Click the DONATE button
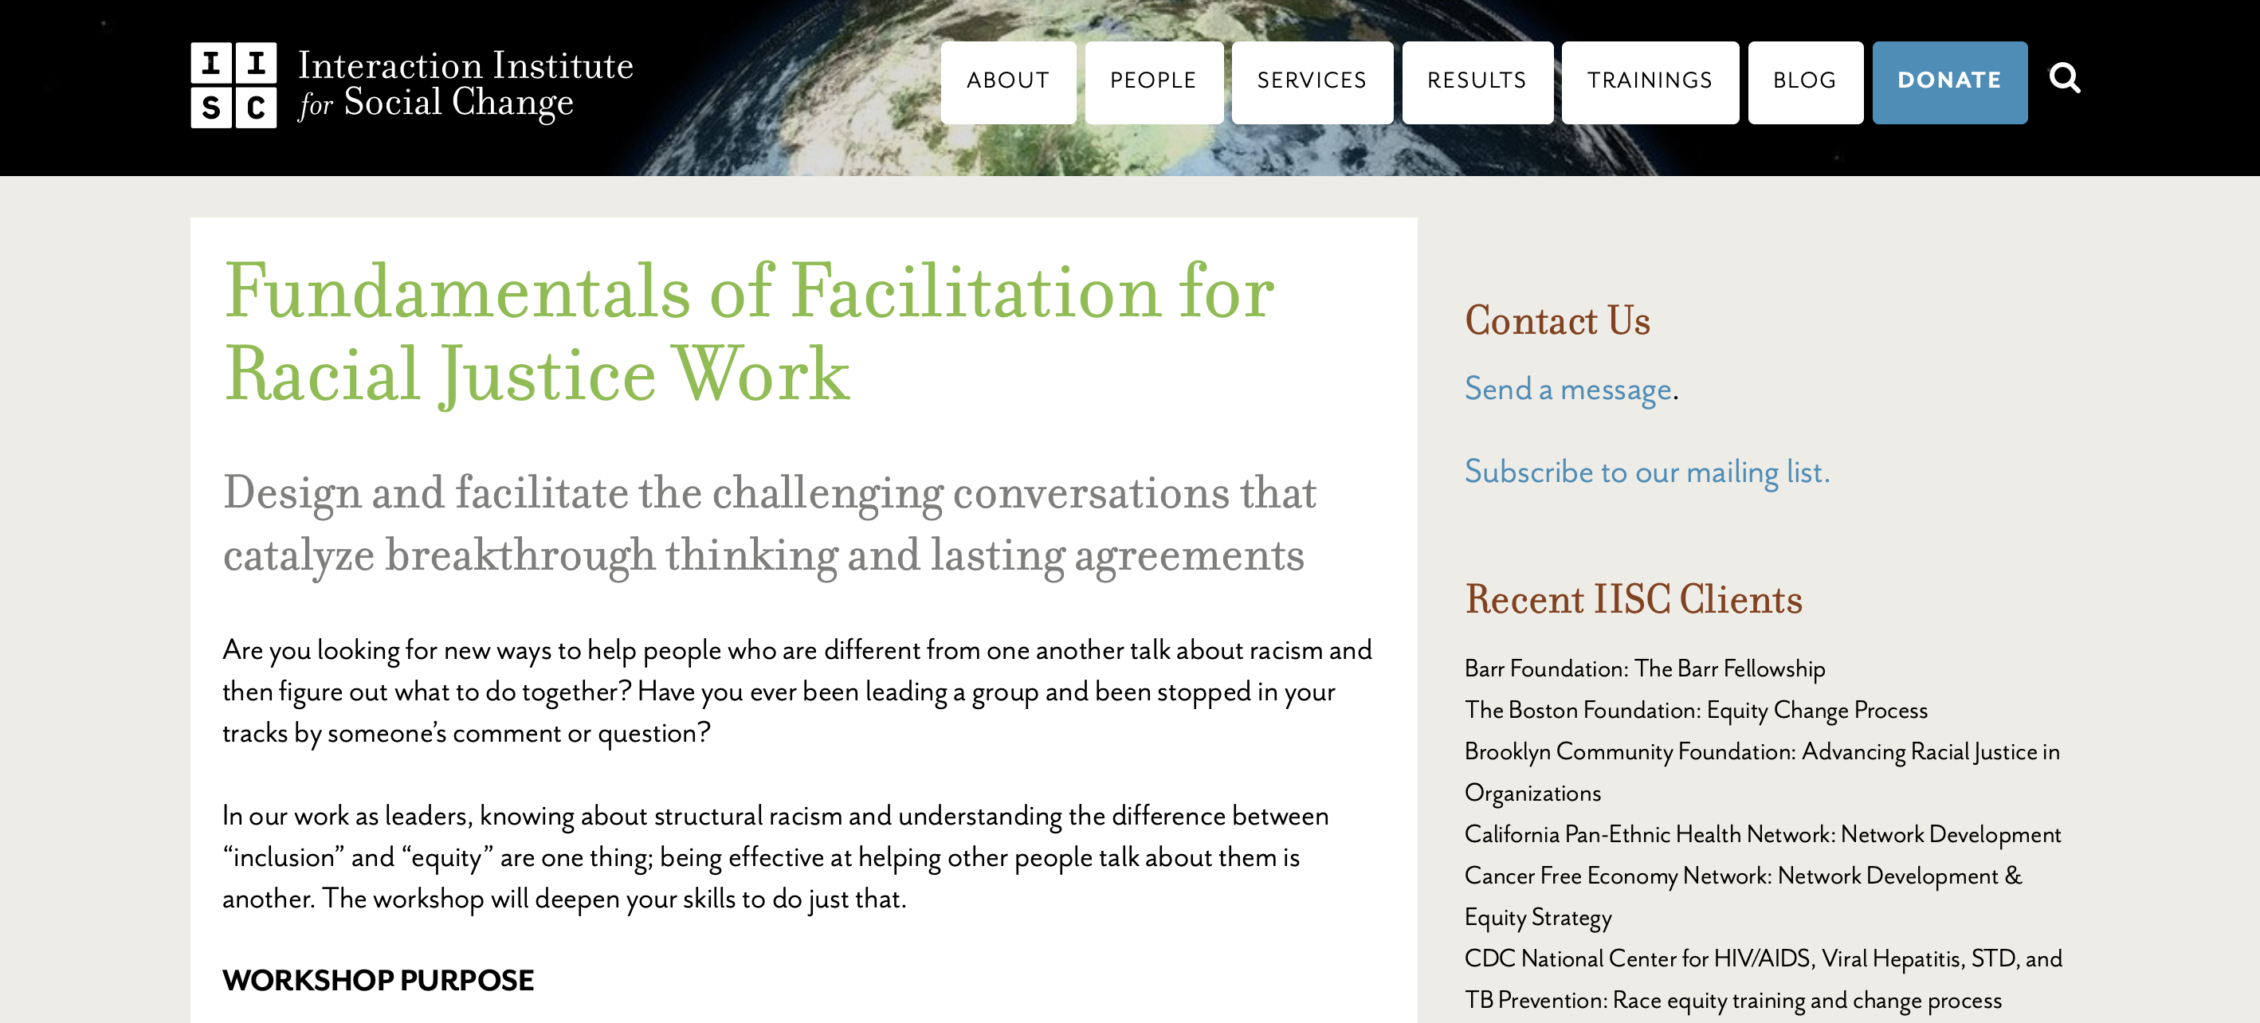 coord(1949,80)
